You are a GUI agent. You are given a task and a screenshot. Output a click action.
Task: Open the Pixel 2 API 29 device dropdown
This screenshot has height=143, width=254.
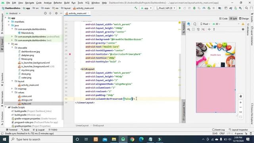[x=165, y=8]
